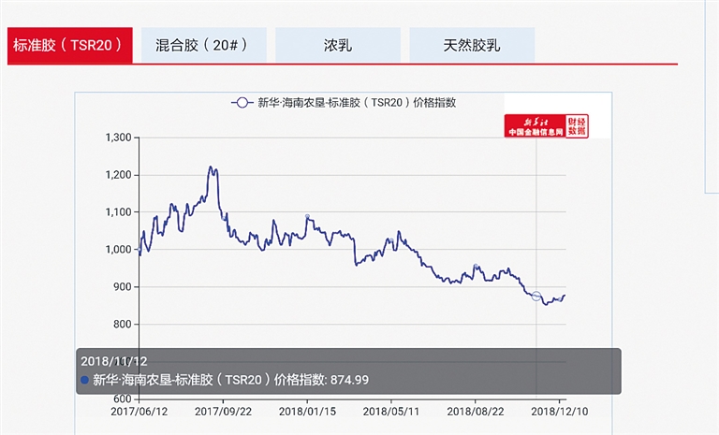Click the highlighted data point circle on the line
This screenshot has width=719, height=435.
pos(536,296)
